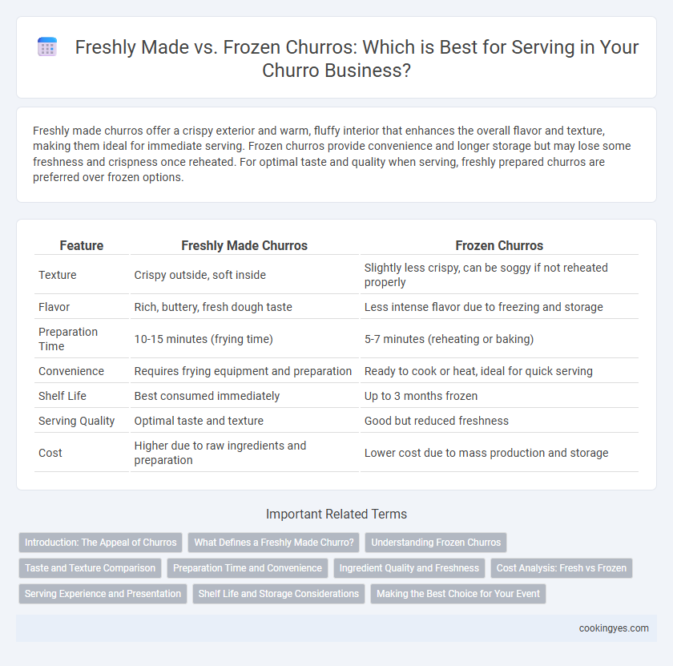This screenshot has width=673, height=666.
Task: Select 'Ingredient Quality and Freshness' tag
Action: 409,568
